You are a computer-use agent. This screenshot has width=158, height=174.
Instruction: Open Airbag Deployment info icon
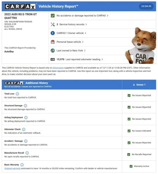pyautogui.click(x=26, y=117)
